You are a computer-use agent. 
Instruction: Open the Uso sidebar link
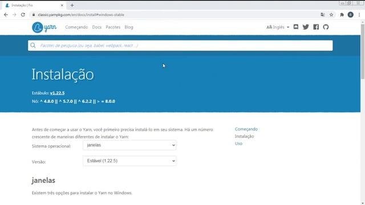click(238, 143)
